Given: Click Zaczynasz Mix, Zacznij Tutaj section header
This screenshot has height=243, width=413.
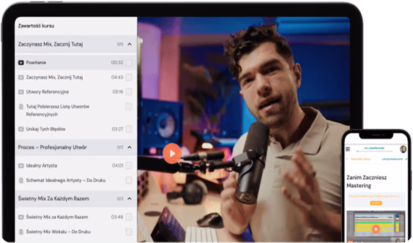Looking at the screenshot, I should pyautogui.click(x=76, y=44).
